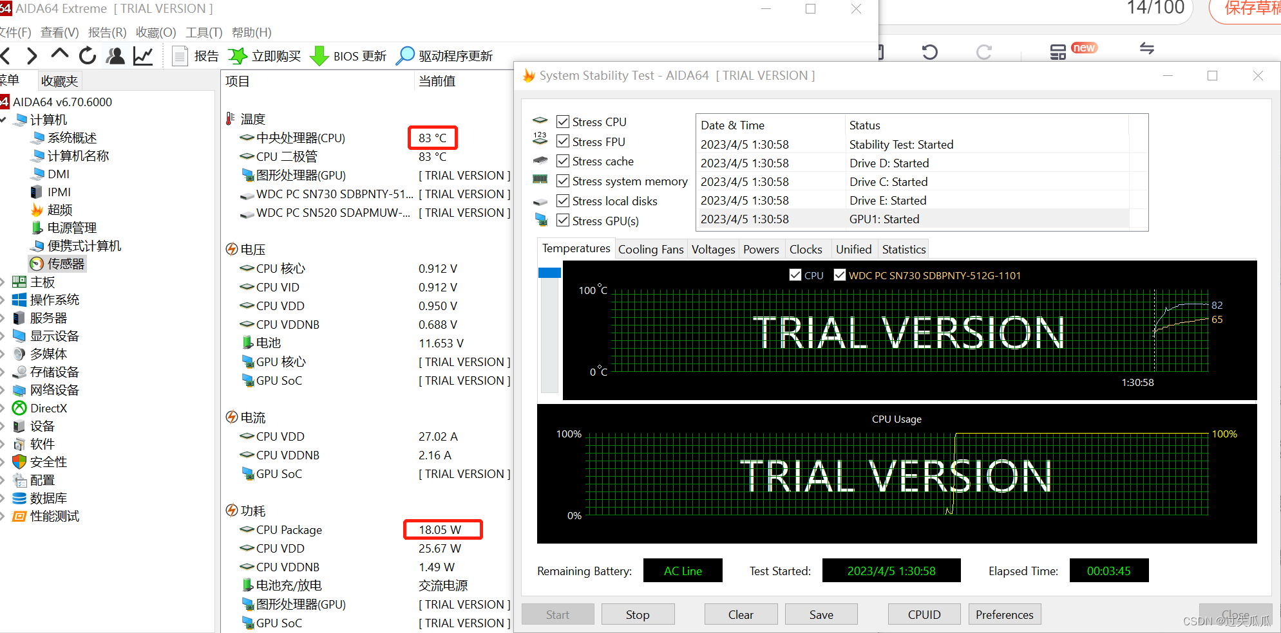The image size is (1281, 633).
Task: Uncheck CPU in temperature graph legend
Action: (x=795, y=275)
